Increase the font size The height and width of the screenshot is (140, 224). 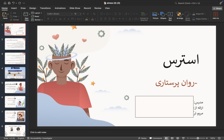point(84,14)
